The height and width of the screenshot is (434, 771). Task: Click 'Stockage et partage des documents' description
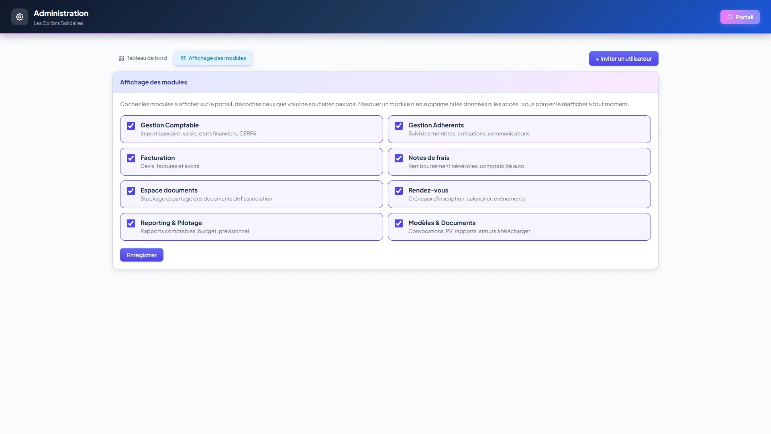click(x=206, y=199)
